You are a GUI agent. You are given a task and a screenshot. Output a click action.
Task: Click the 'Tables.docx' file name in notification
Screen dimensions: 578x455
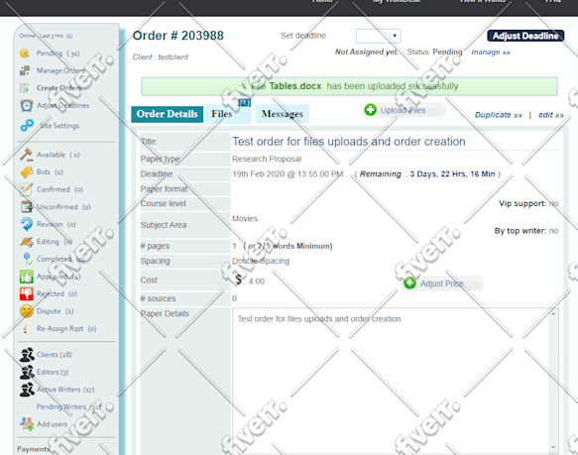(295, 86)
